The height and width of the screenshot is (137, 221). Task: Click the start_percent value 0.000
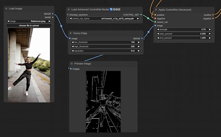coord(203,34)
